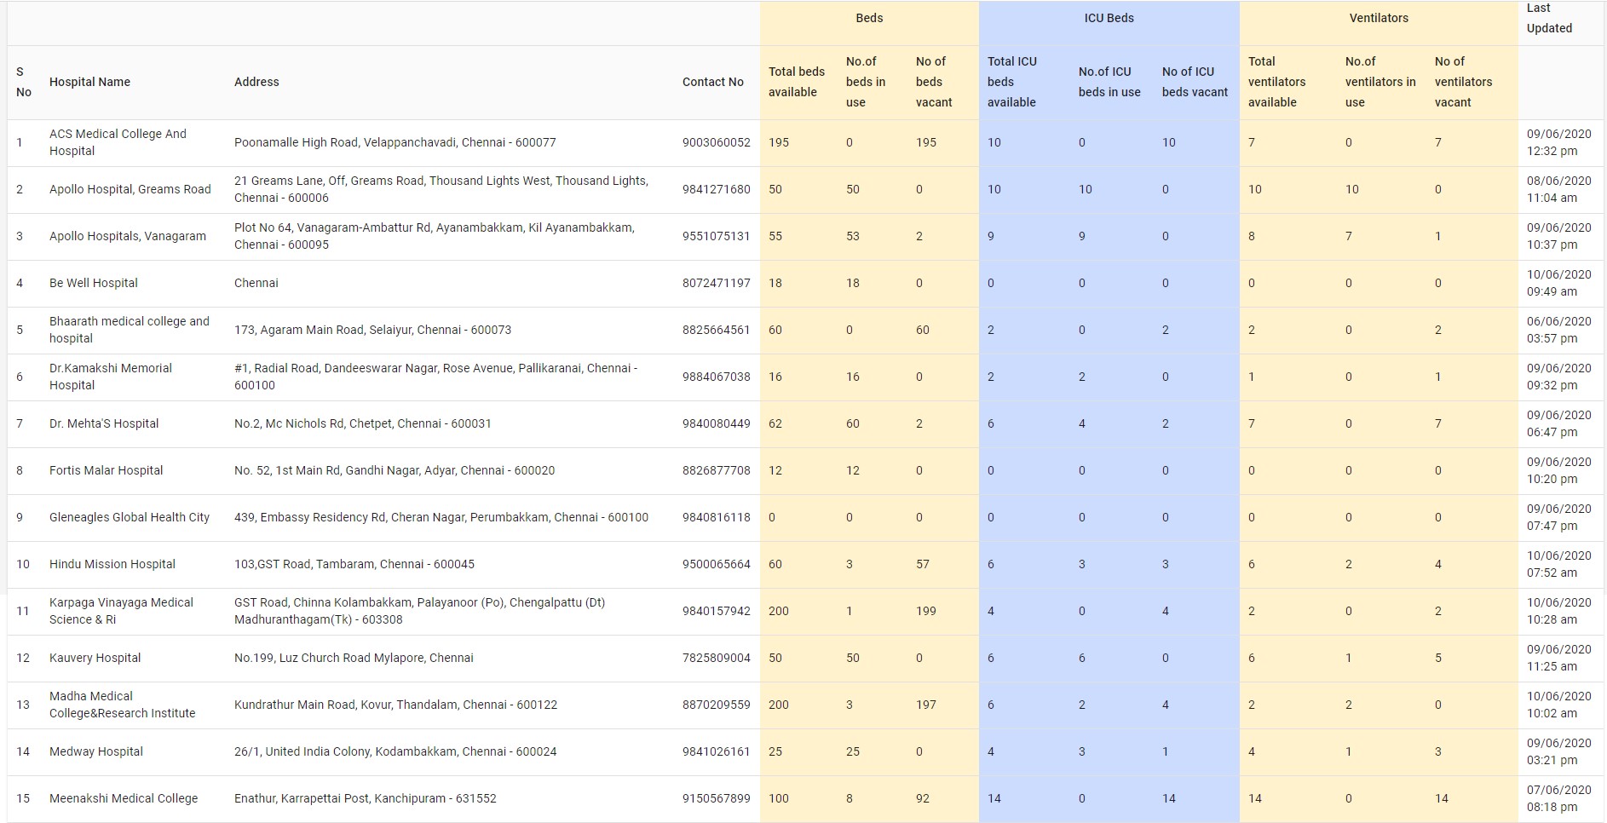Image resolution: width=1607 pixels, height=823 pixels.
Task: Click contact number 9840816118
Action: coord(717,517)
